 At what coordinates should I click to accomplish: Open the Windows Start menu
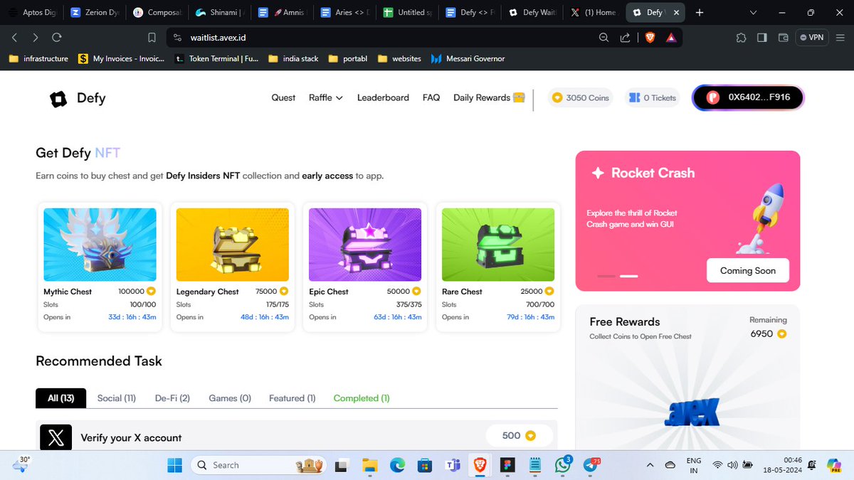(174, 465)
